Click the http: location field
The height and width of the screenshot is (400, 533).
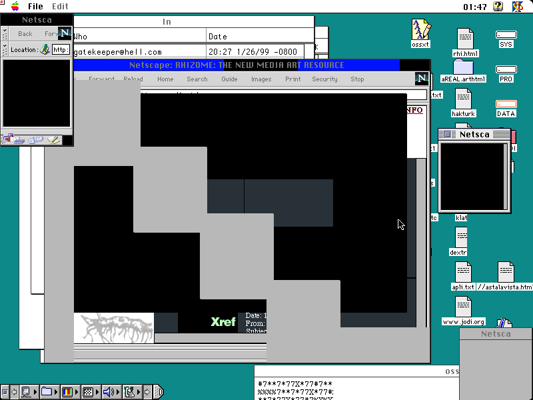point(61,49)
